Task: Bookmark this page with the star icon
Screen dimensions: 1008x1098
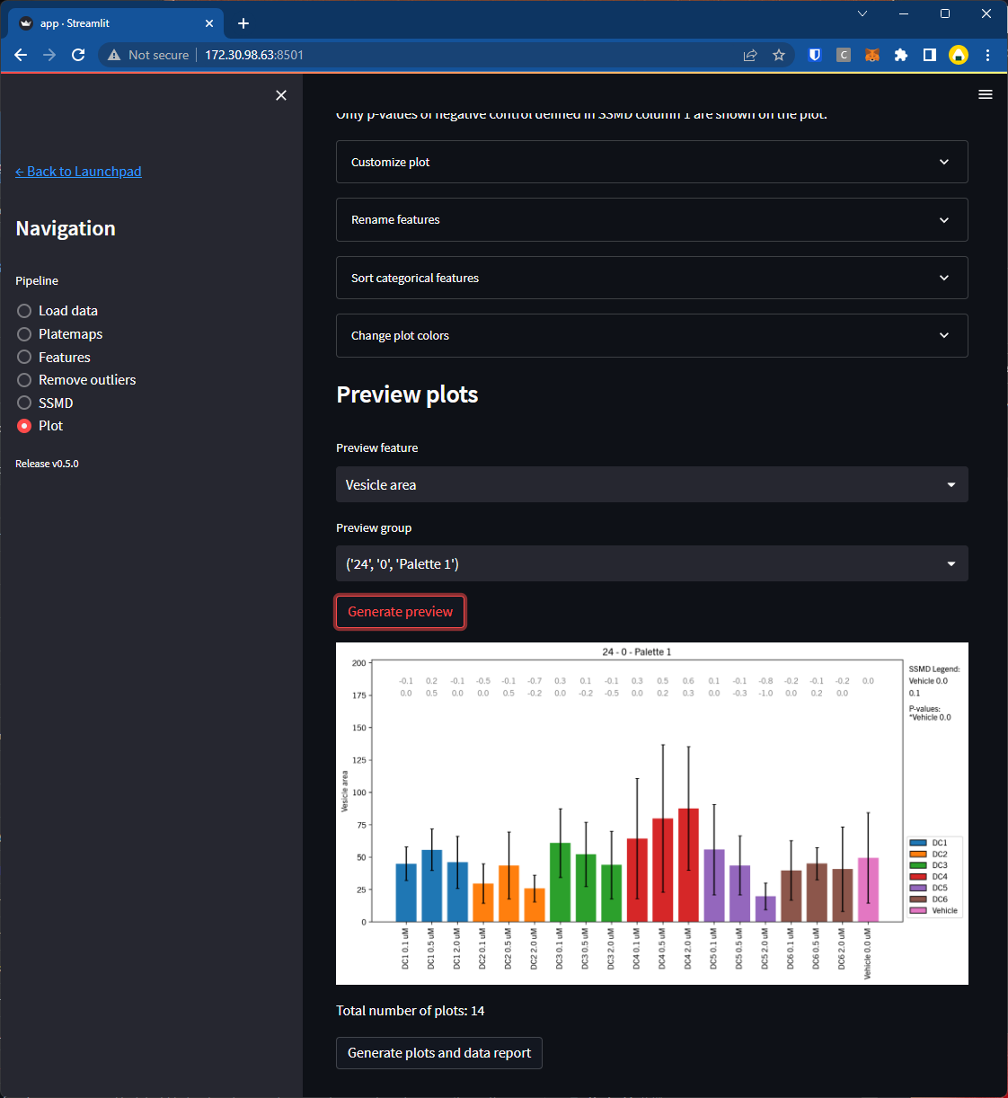Action: (x=779, y=55)
